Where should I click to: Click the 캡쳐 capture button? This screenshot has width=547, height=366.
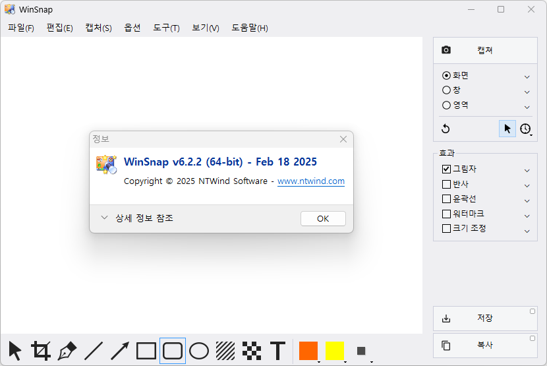485,50
